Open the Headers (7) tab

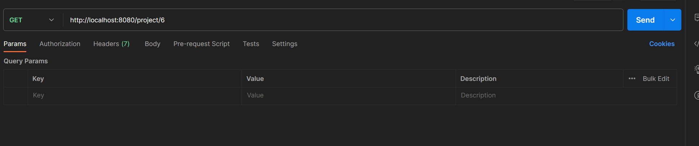111,44
